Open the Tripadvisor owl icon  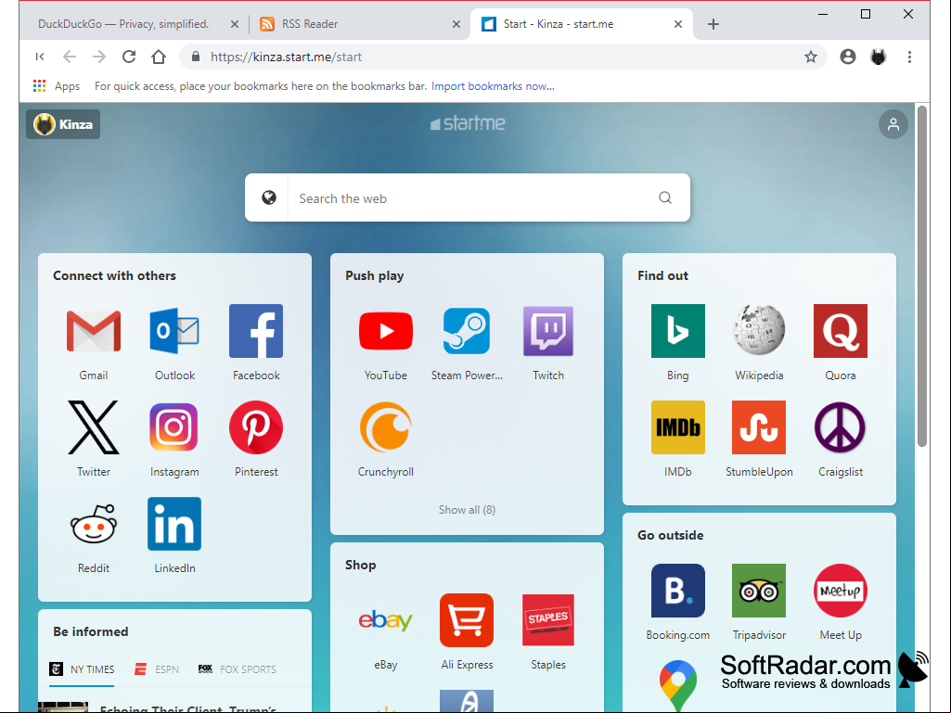coord(759,591)
